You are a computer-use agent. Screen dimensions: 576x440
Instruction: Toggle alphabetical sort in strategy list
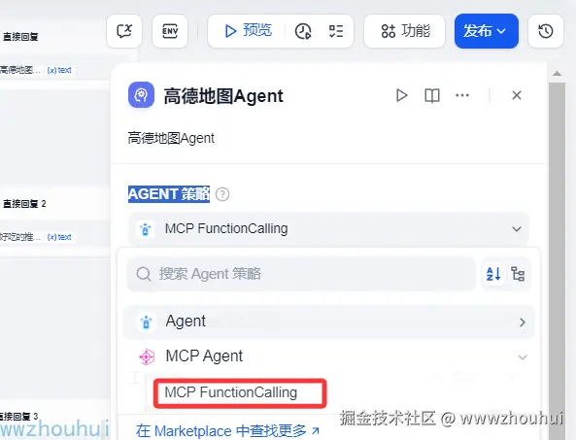[493, 274]
